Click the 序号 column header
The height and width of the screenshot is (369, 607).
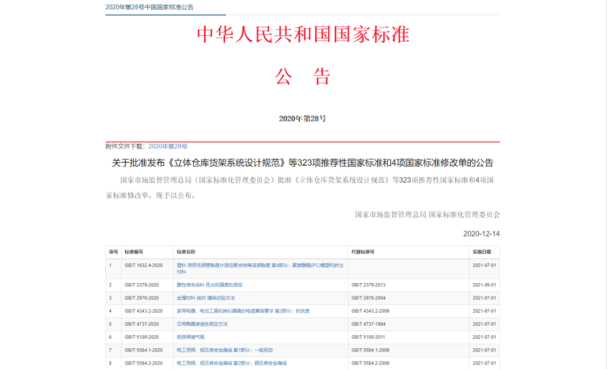pyautogui.click(x=114, y=252)
